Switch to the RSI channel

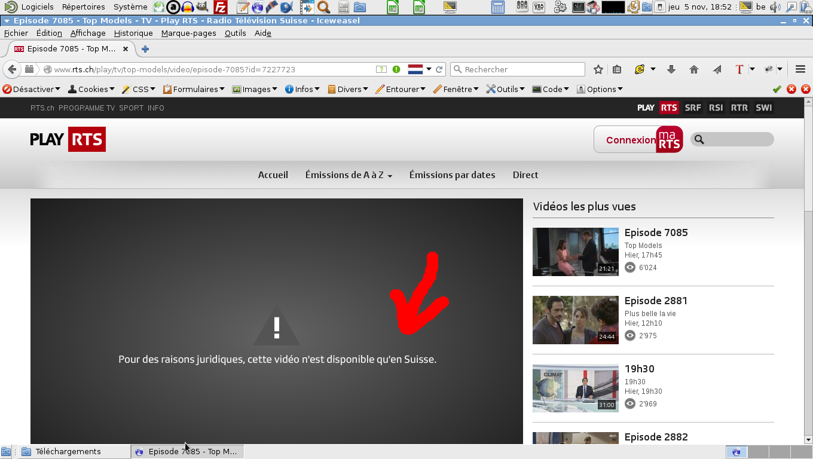(716, 108)
